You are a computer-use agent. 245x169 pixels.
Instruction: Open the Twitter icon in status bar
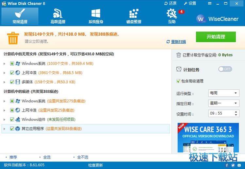(233, 165)
